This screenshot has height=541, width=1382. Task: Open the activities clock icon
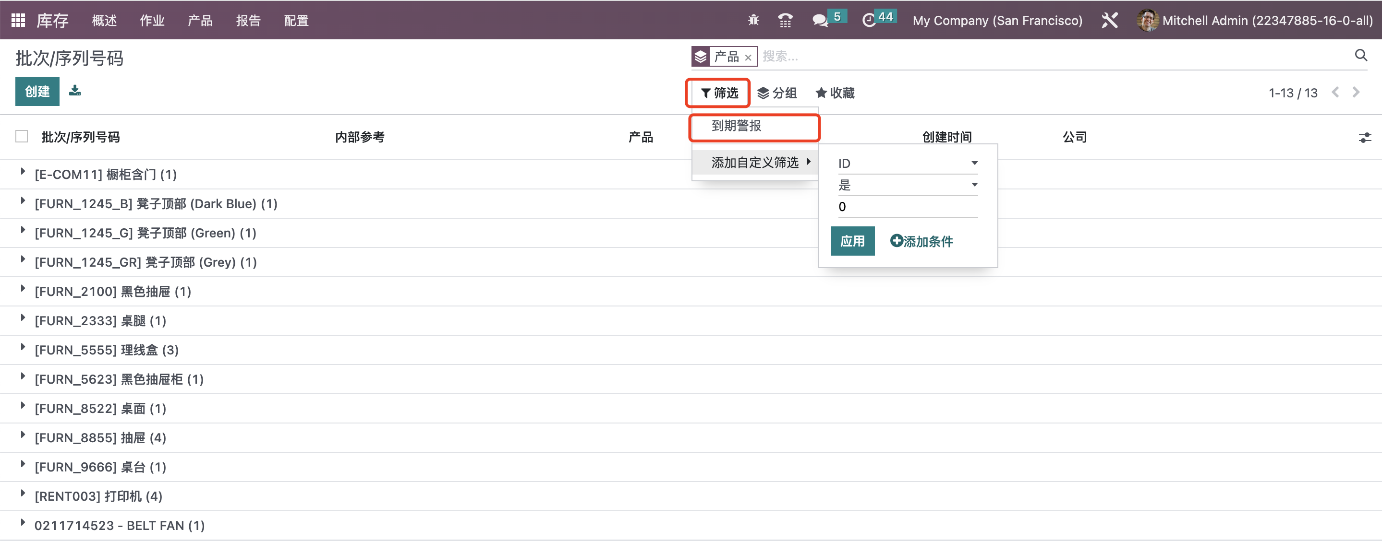pyautogui.click(x=869, y=20)
